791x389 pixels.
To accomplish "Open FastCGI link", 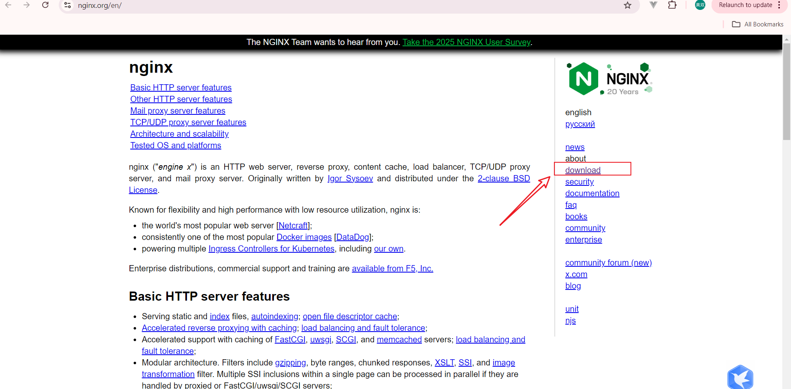I will [290, 339].
